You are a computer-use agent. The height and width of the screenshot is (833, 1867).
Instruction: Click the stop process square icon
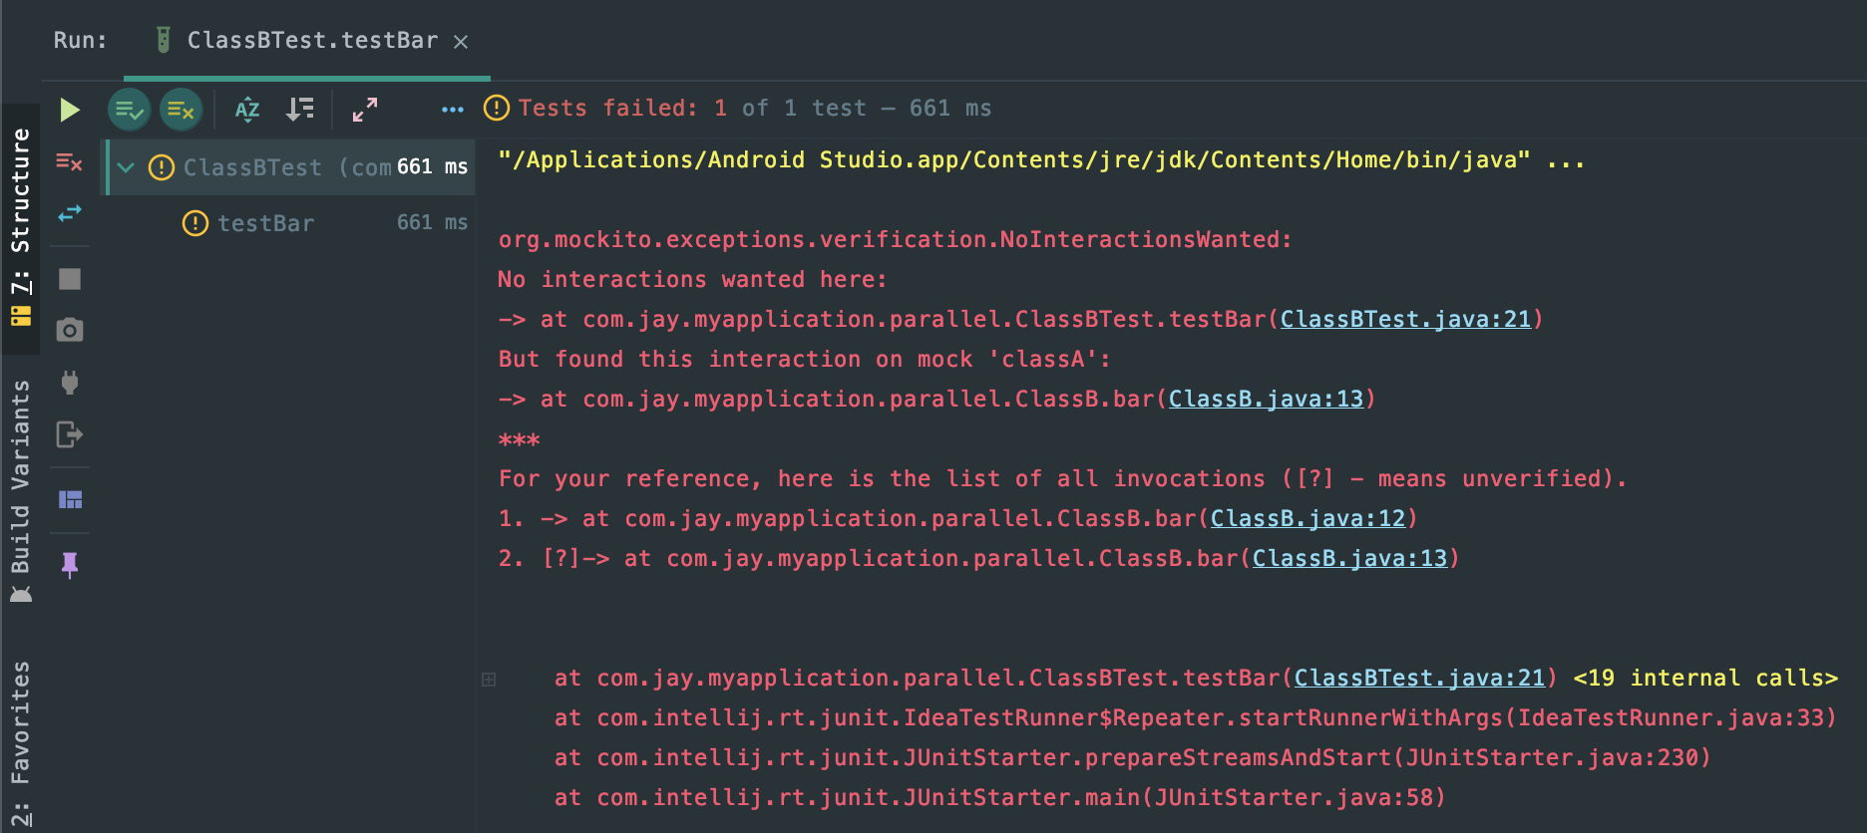pos(70,279)
